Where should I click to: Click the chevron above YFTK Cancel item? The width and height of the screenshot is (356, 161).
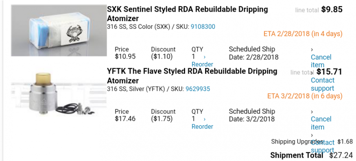312,111
